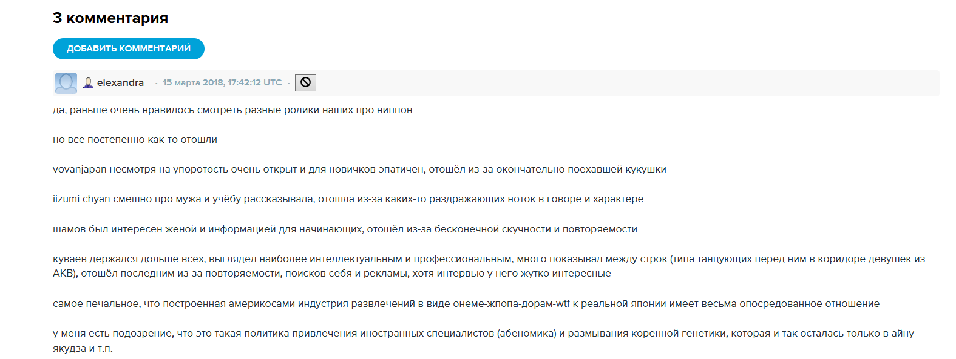Screen dimensions: 956x359
Task: Click the gray comment header bar
Action: point(496,83)
